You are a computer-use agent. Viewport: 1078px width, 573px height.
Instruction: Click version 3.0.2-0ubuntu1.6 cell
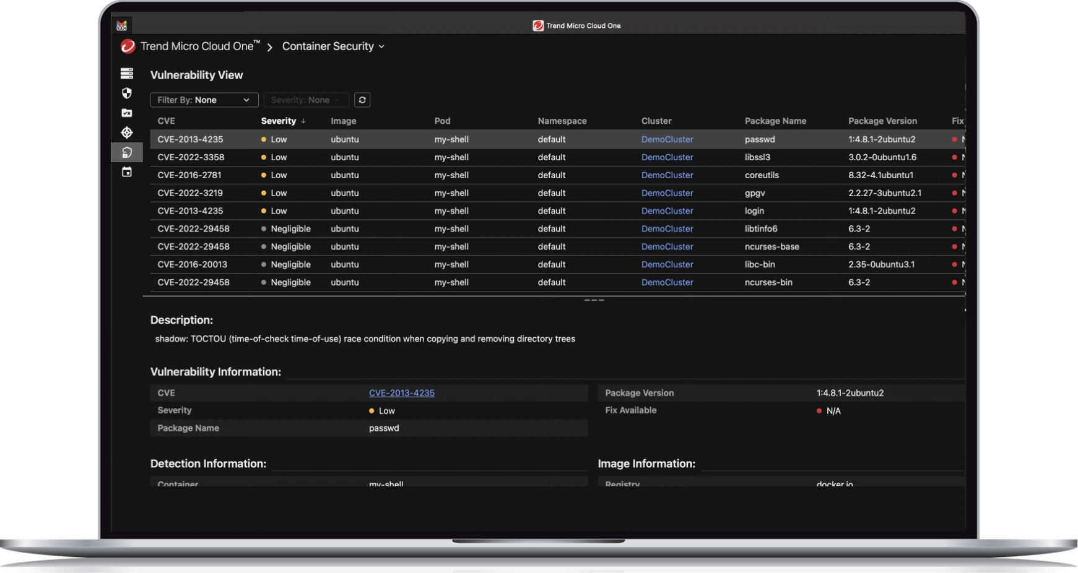pyautogui.click(x=882, y=157)
